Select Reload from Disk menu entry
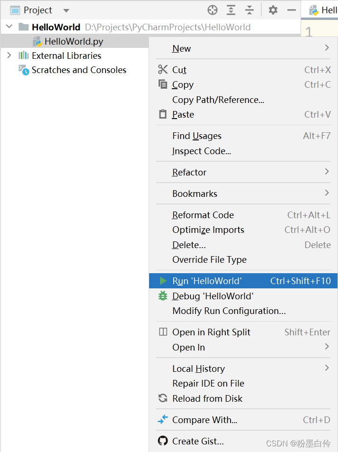338x452 pixels. click(x=243, y=398)
